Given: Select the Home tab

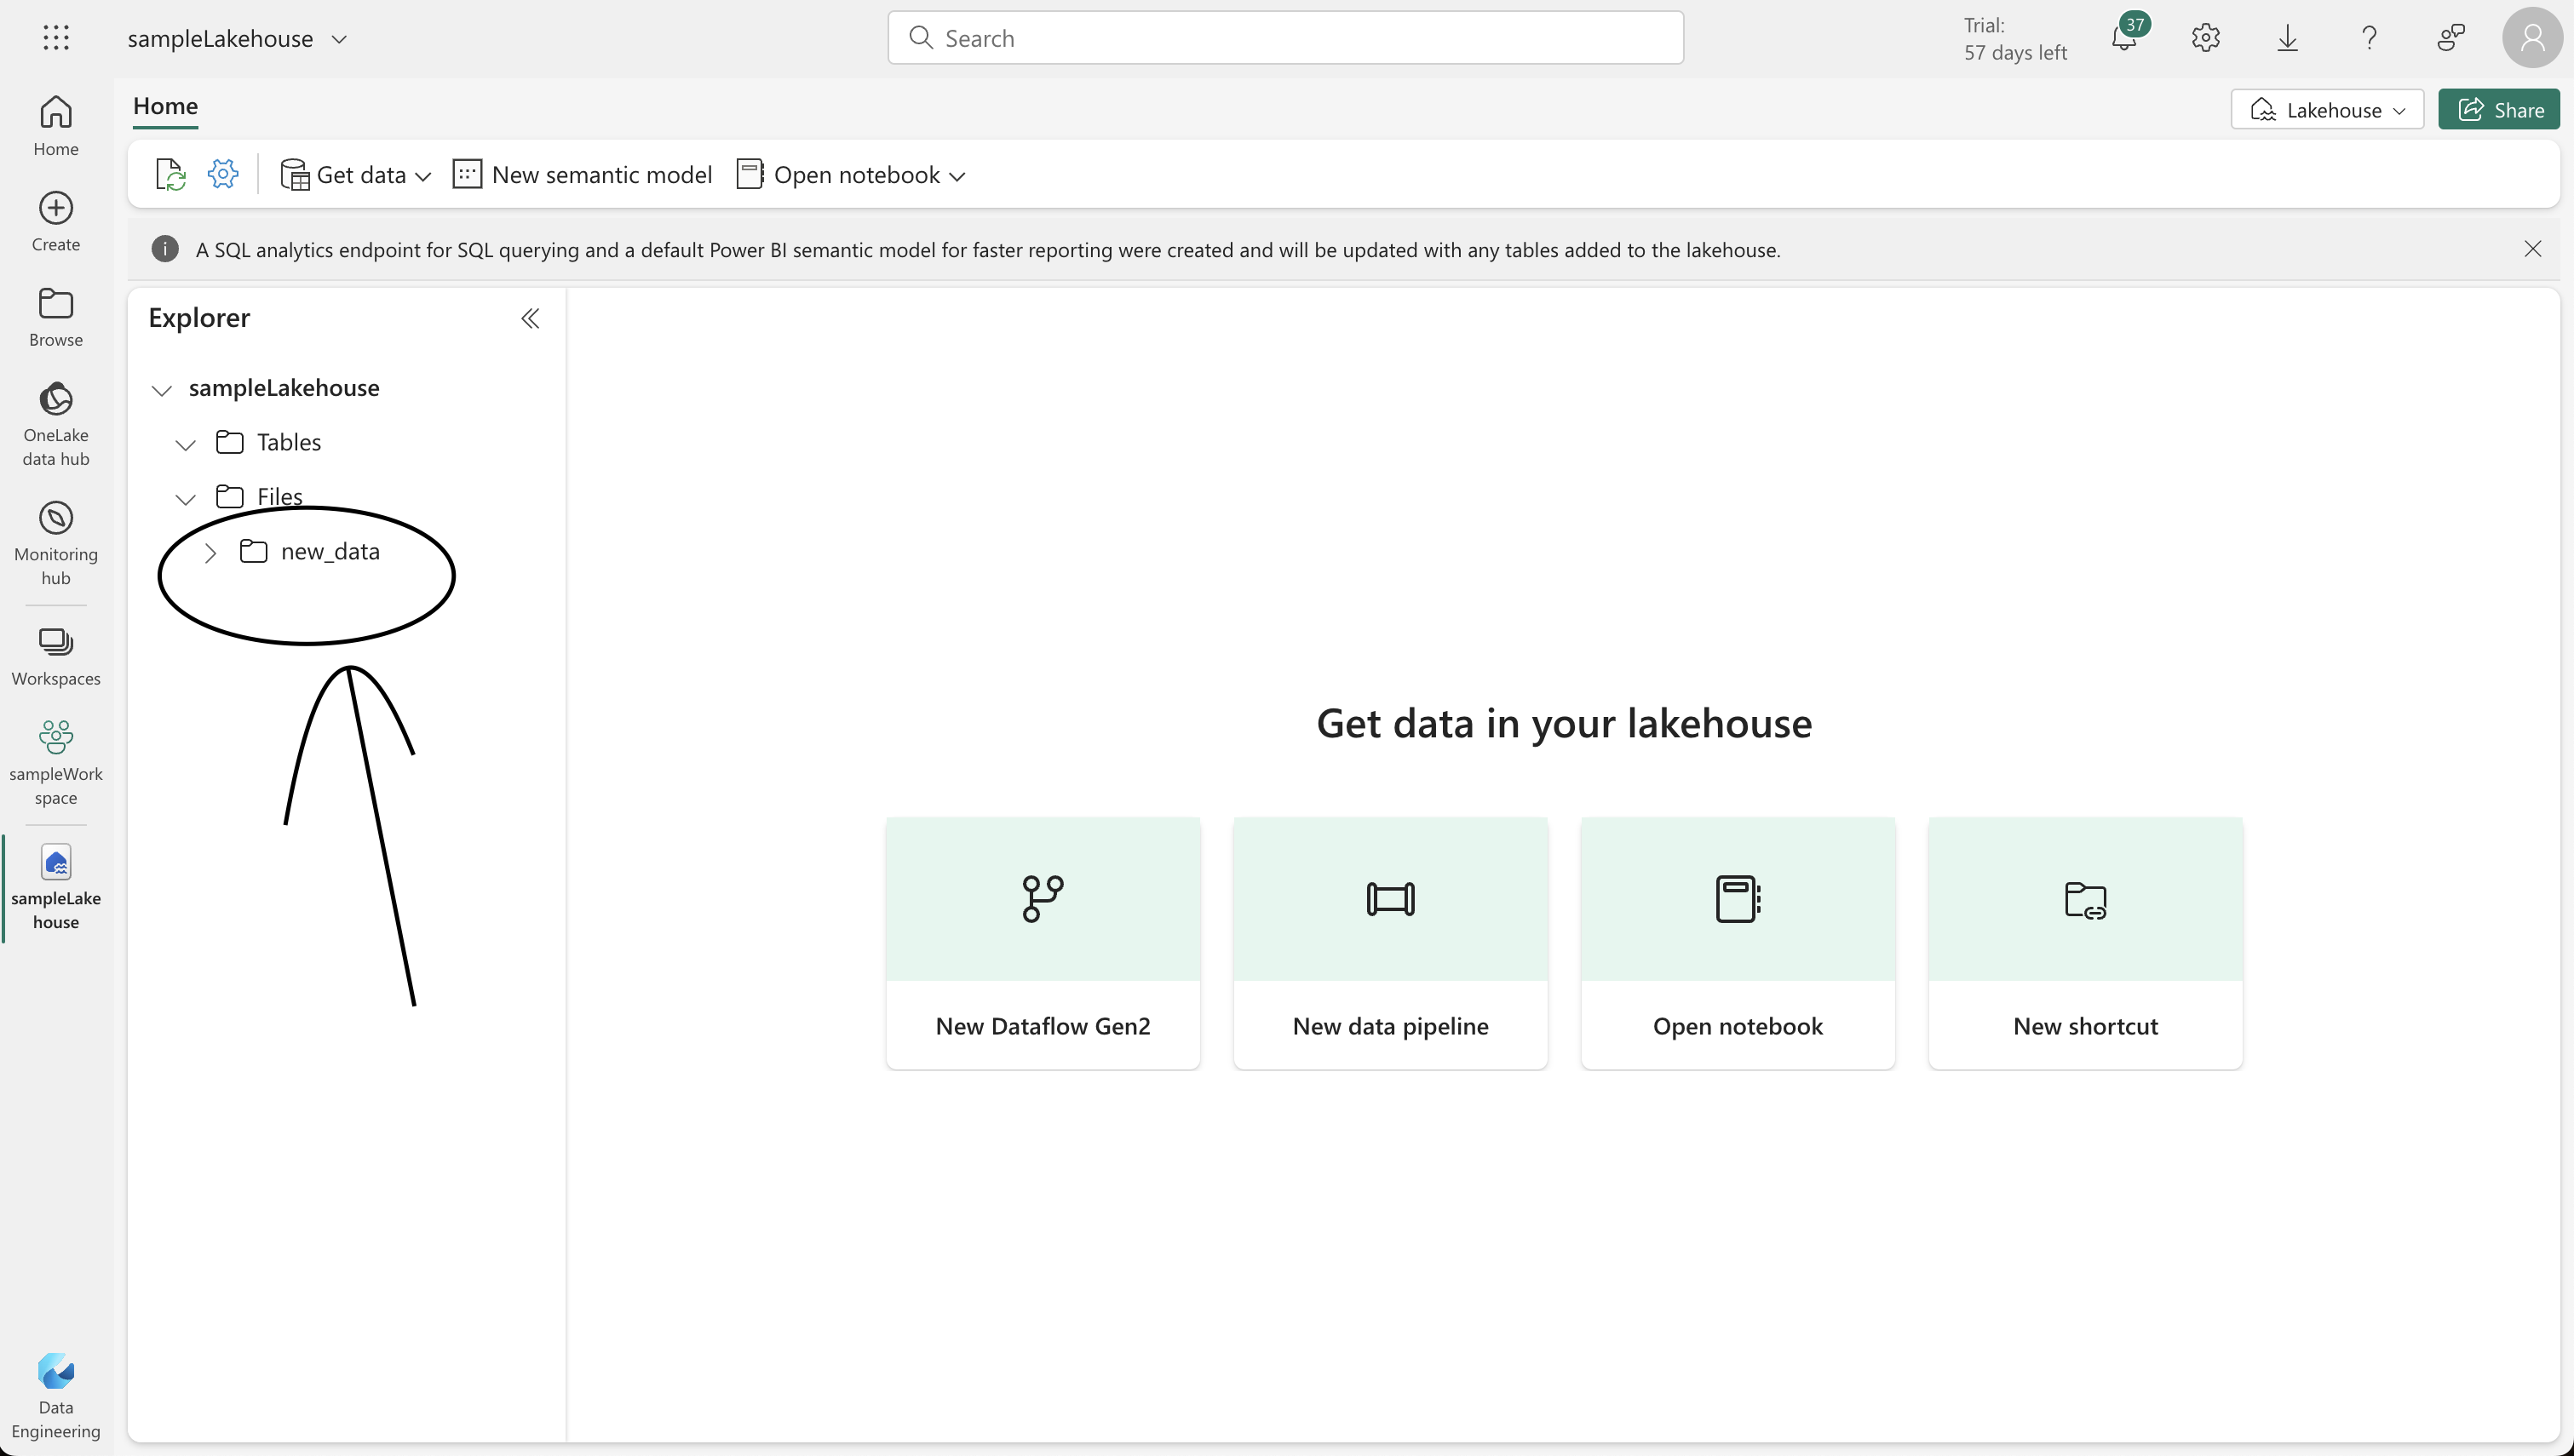Looking at the screenshot, I should coord(165,106).
